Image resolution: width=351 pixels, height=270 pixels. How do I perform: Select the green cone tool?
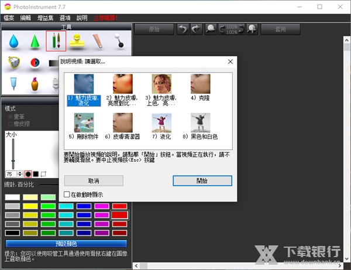pyautogui.click(x=35, y=42)
